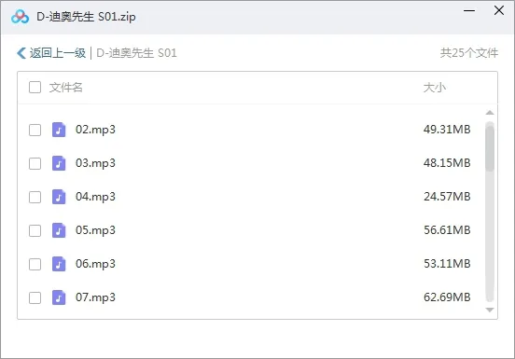Toggle the select-all checkbox beside 文件名
Screen dimensions: 515x359
click(x=35, y=88)
